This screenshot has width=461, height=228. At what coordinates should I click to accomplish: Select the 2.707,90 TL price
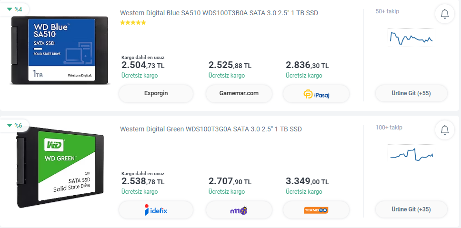230,181
